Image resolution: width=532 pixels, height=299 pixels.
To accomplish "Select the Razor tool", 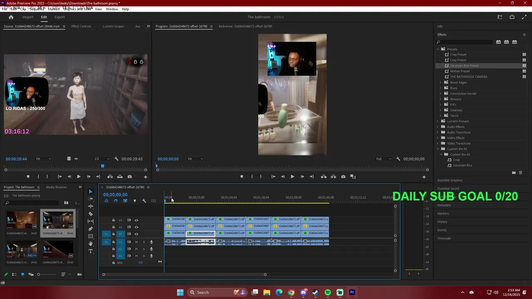I will pyautogui.click(x=91, y=214).
